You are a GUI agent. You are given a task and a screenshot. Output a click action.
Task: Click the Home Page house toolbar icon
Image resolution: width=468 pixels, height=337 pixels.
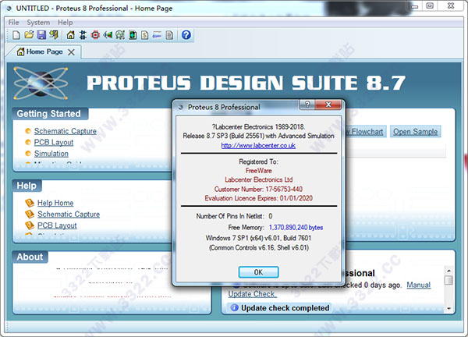(70, 35)
